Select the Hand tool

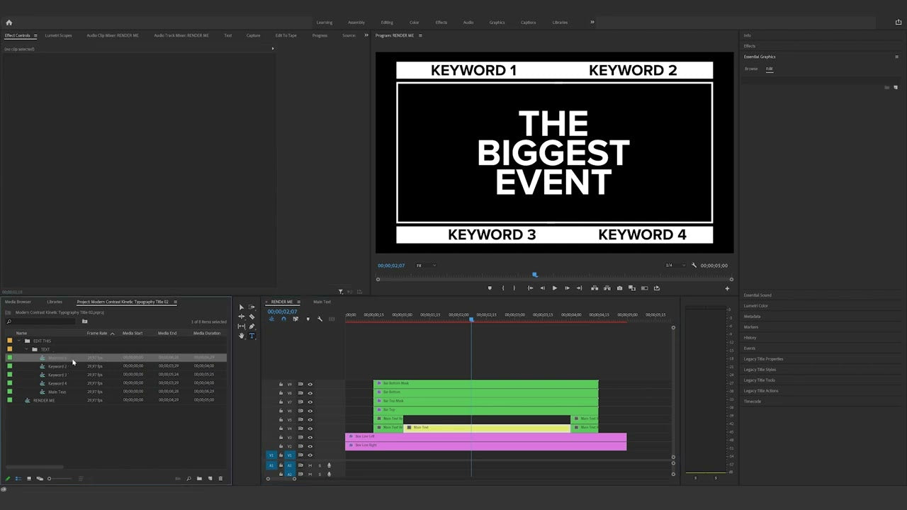point(242,335)
